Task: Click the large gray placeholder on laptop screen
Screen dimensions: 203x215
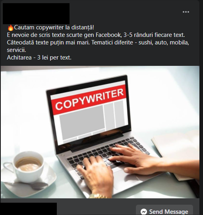Action: pos(82,122)
